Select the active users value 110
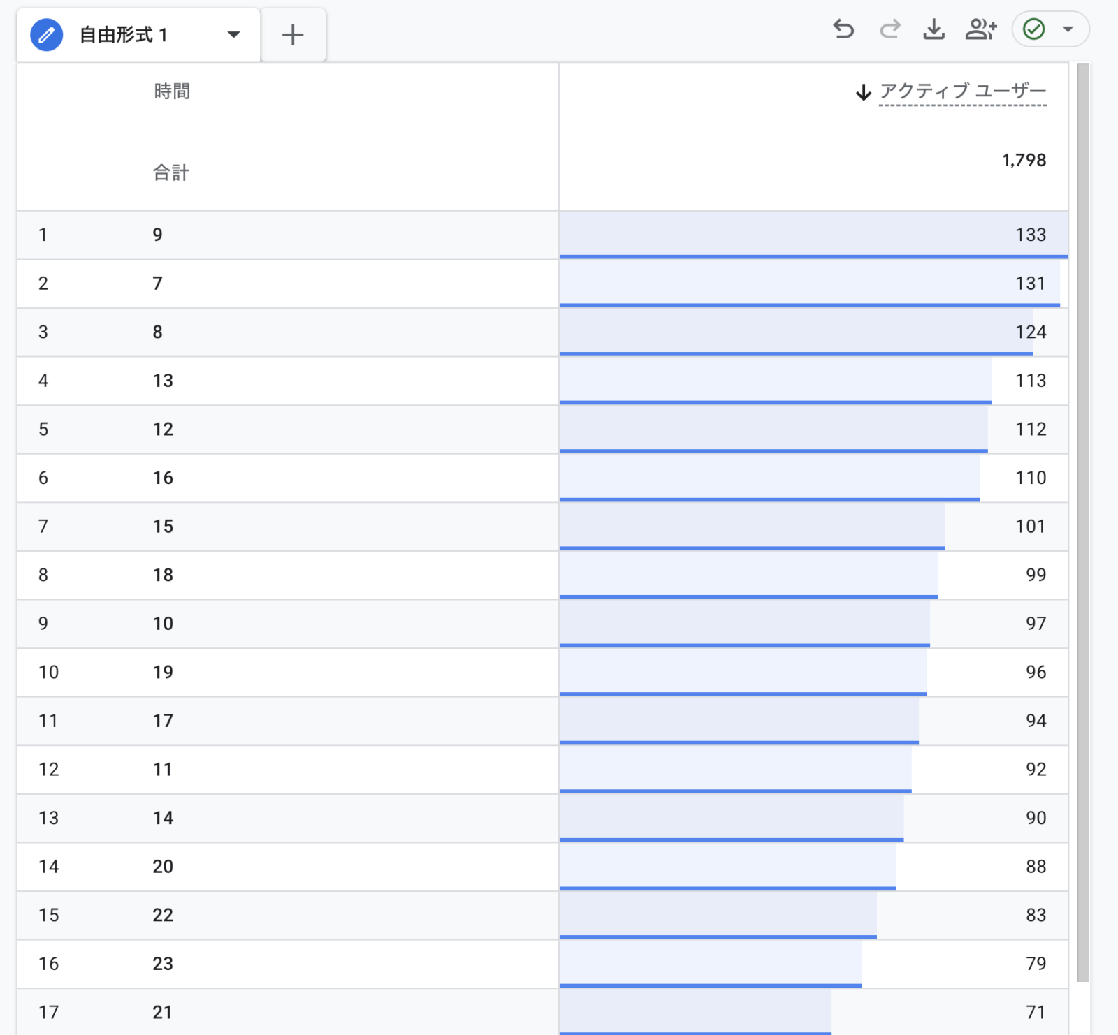 coord(1031,478)
